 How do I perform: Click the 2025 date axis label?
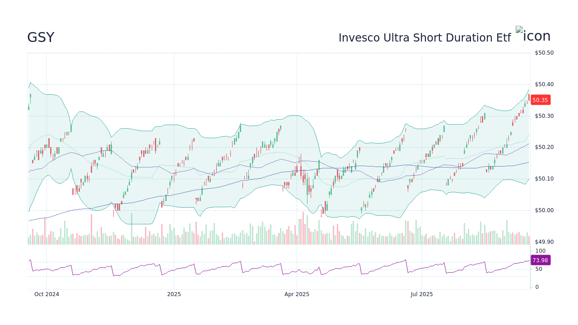(174, 294)
